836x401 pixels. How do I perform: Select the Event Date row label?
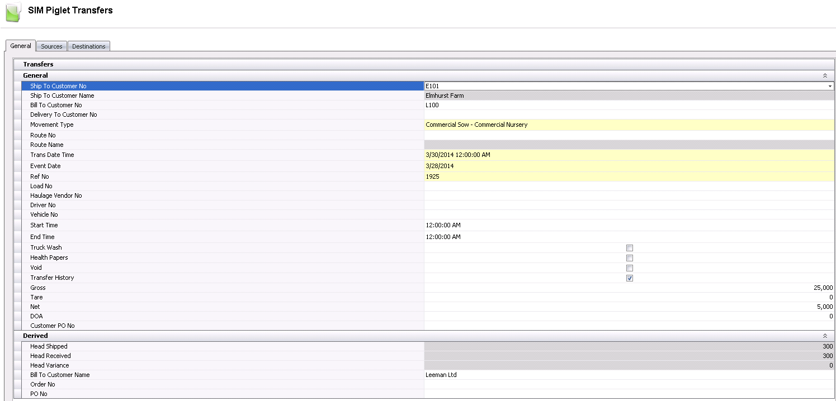coord(45,166)
